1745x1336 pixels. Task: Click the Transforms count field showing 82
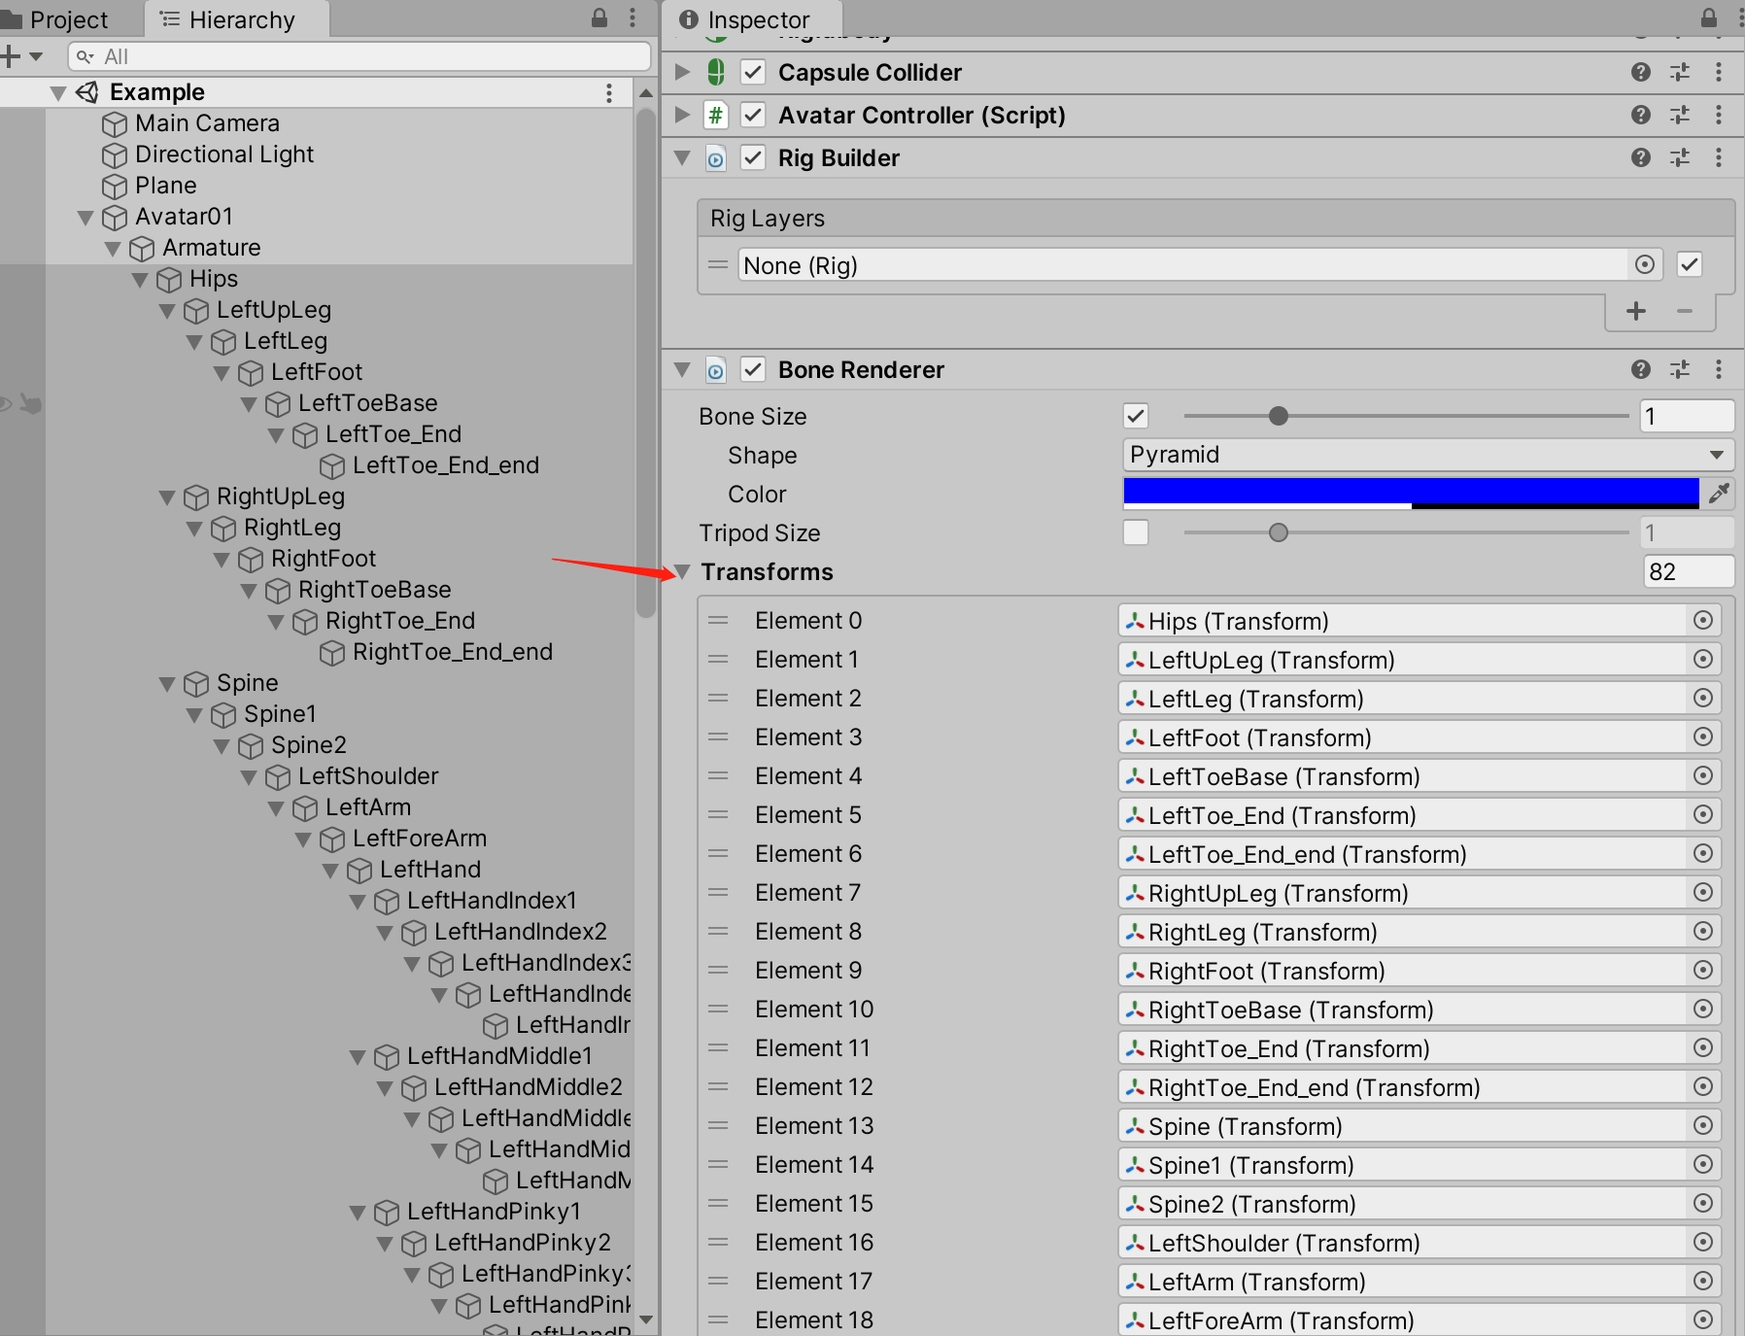click(x=1688, y=571)
